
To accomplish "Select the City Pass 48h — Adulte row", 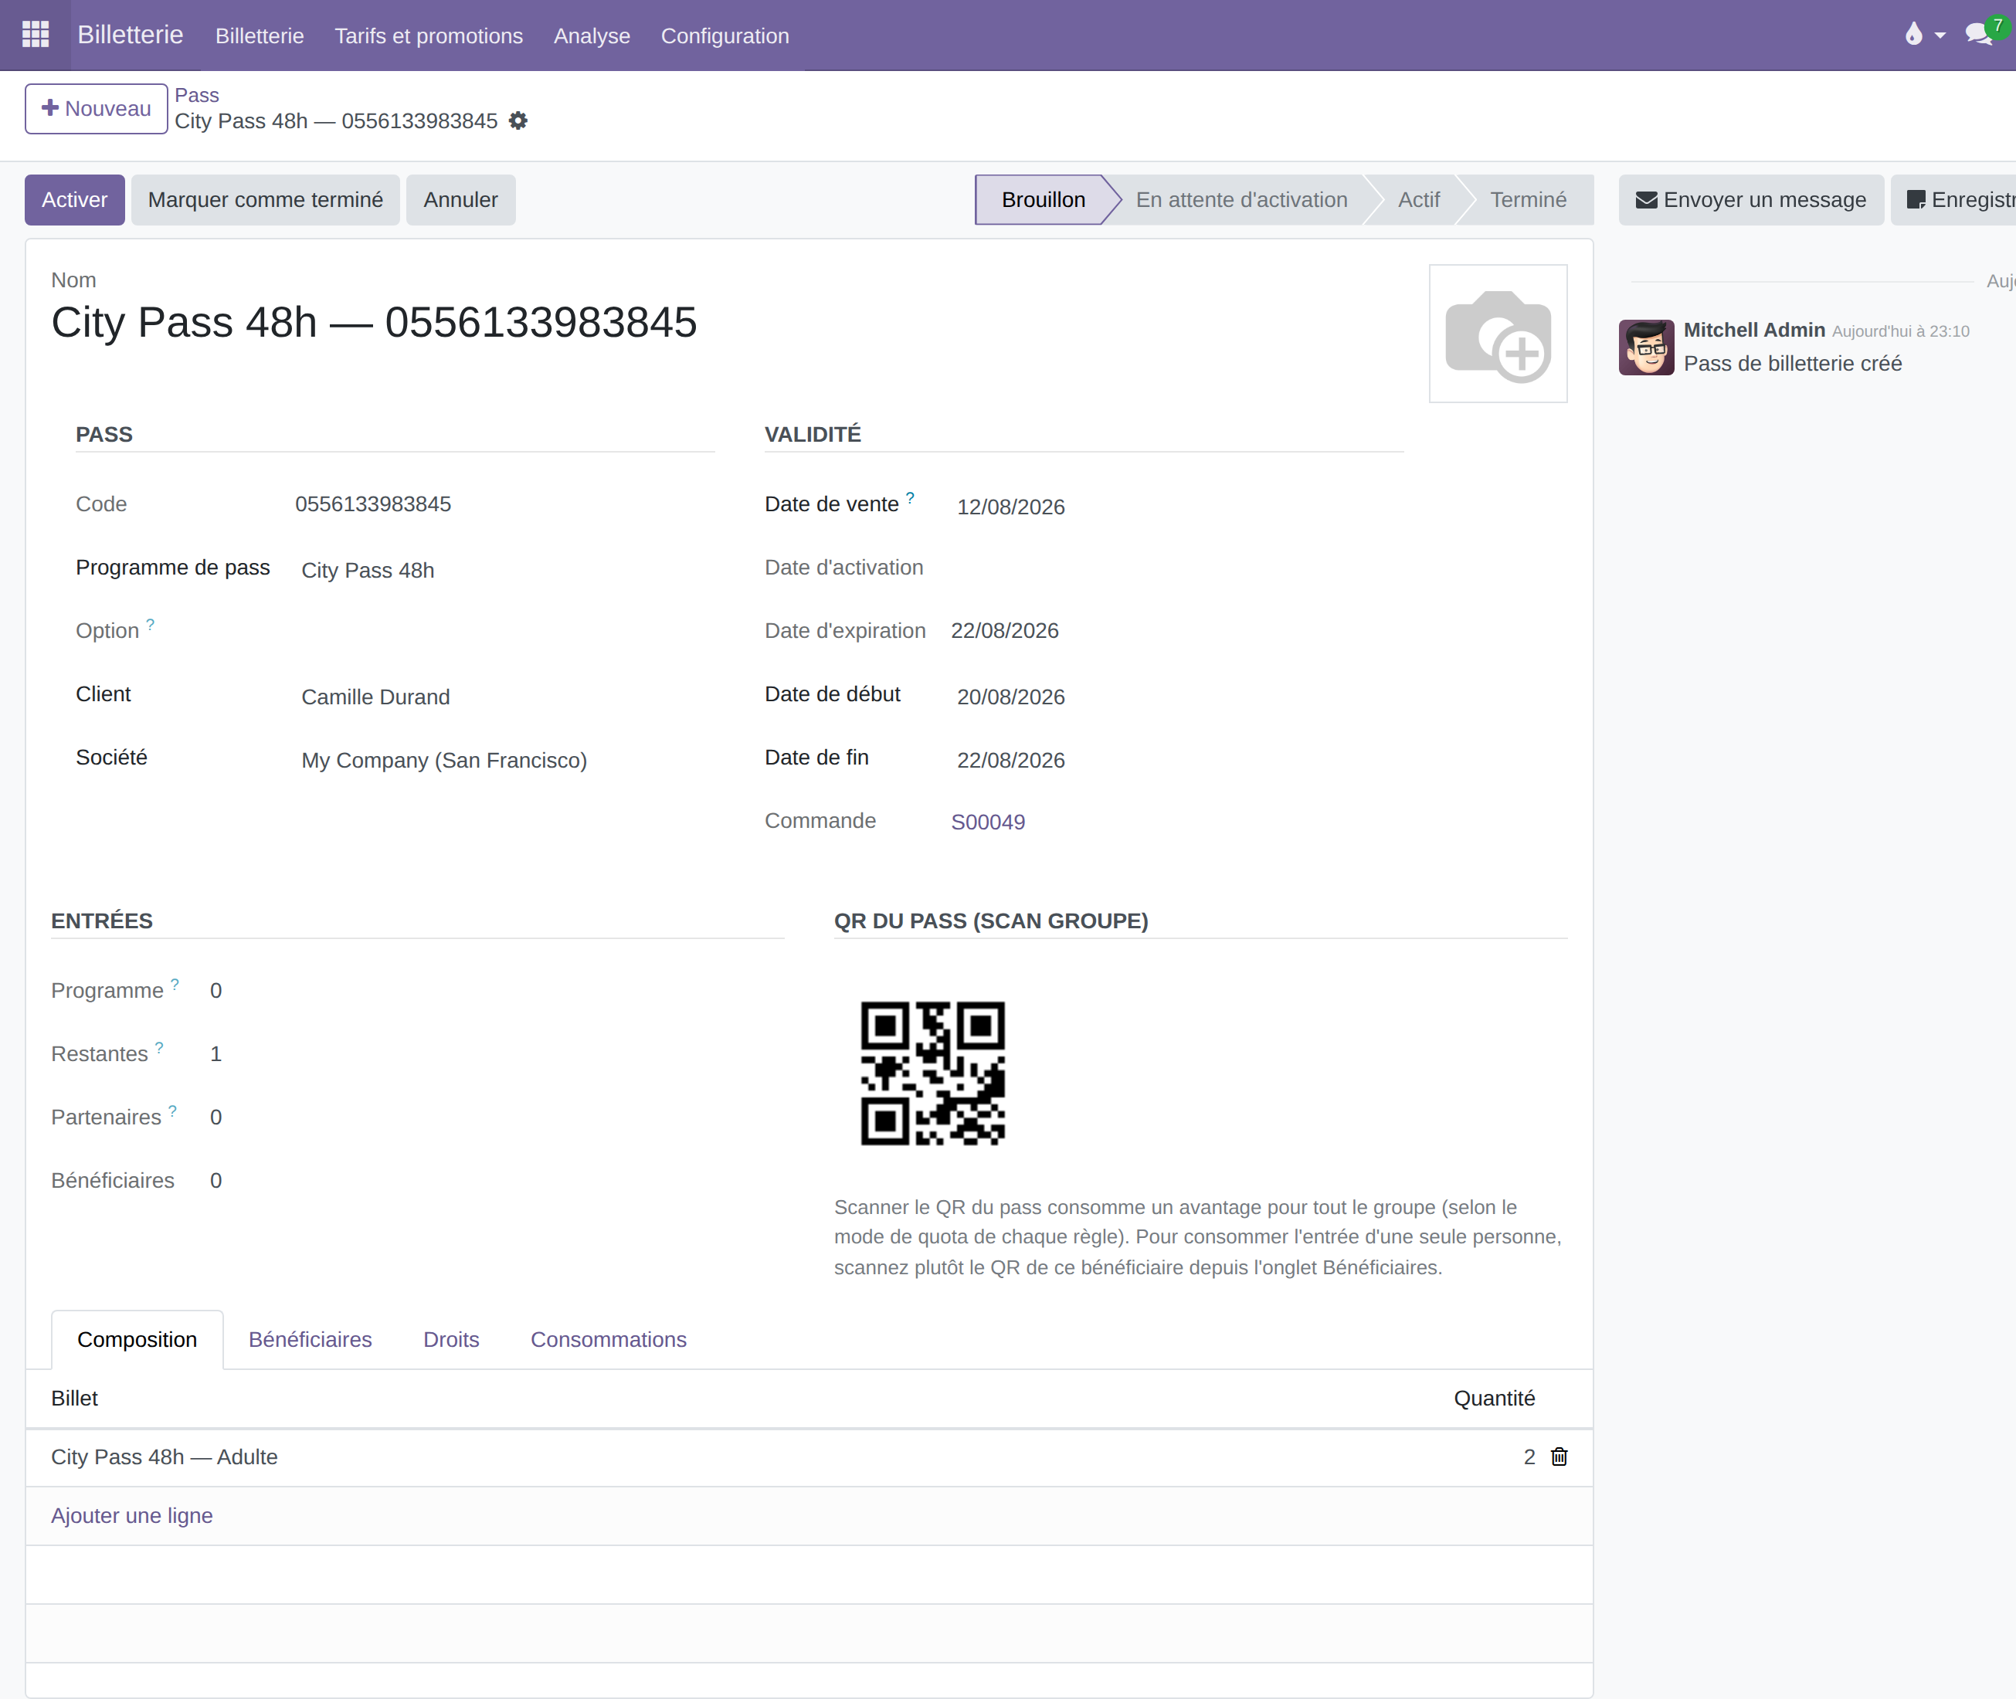I will [x=809, y=1457].
